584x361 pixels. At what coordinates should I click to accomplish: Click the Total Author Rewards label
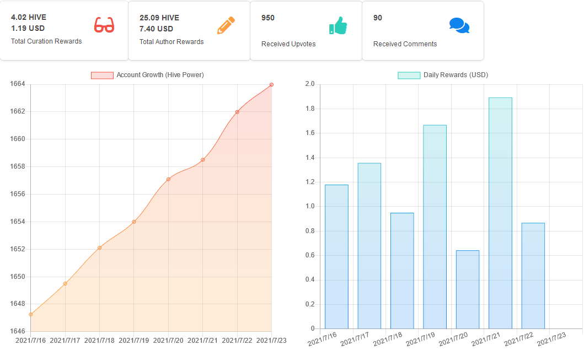click(x=172, y=42)
